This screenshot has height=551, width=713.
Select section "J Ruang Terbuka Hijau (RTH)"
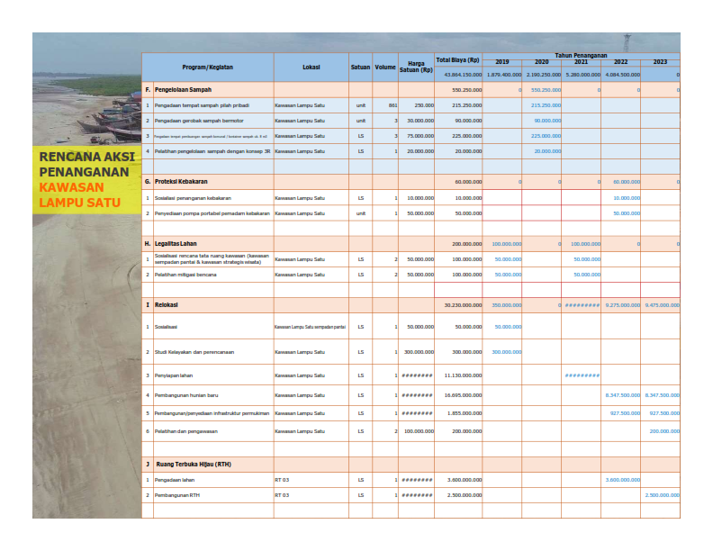(x=188, y=465)
